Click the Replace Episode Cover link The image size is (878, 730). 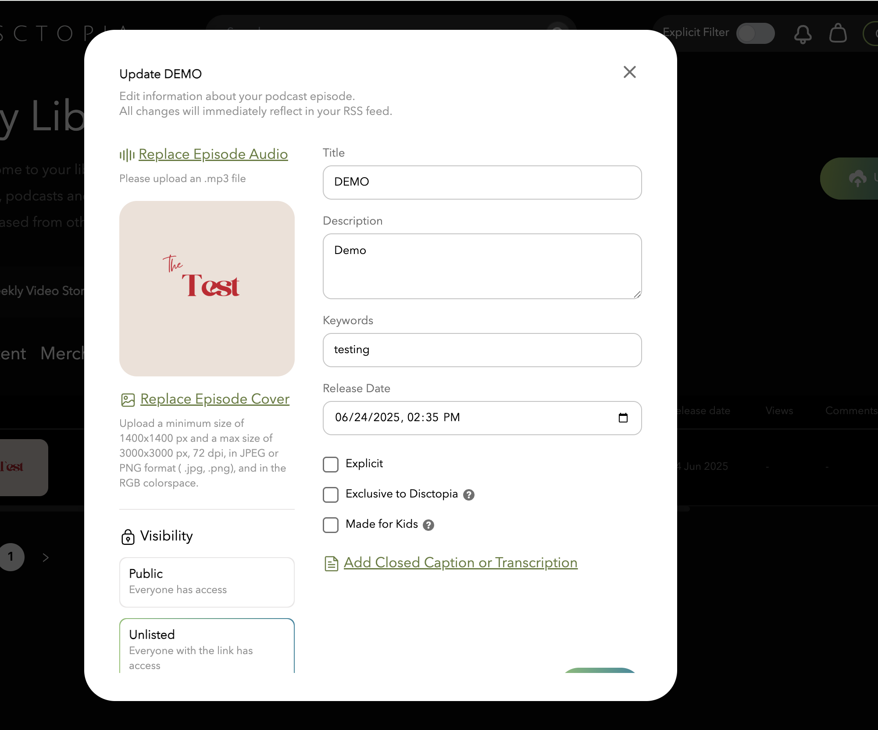coord(215,399)
